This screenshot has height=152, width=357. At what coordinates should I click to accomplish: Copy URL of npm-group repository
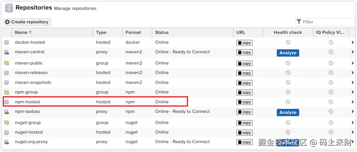tap(245, 92)
